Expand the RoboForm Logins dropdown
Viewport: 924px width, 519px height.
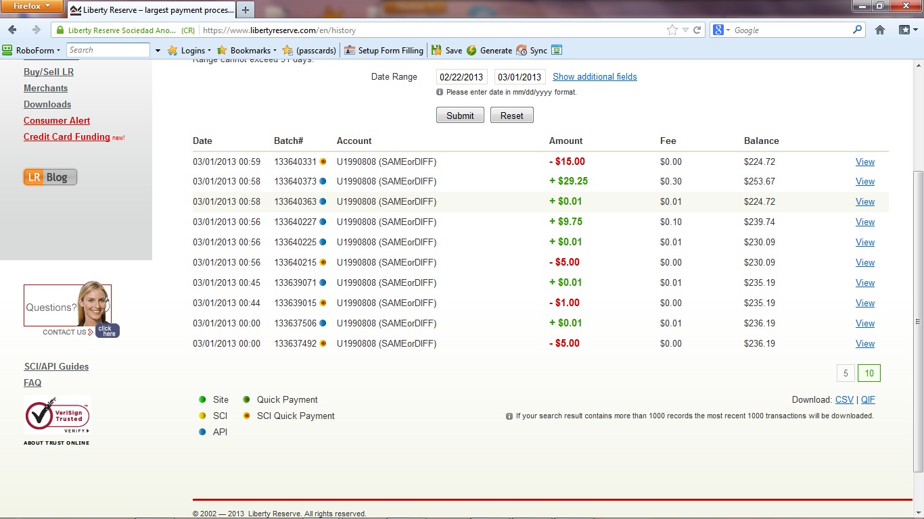pos(189,50)
